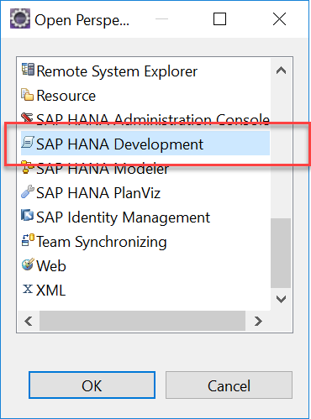Click the Open Perspective dialog title icon

20,18
